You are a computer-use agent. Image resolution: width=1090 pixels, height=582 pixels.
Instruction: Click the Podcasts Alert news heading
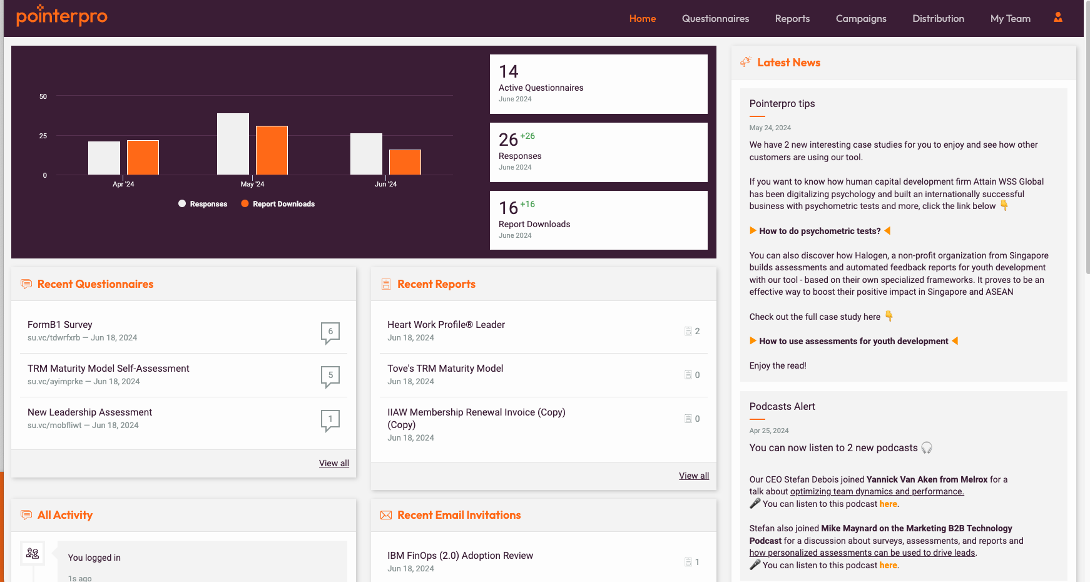pyautogui.click(x=782, y=406)
